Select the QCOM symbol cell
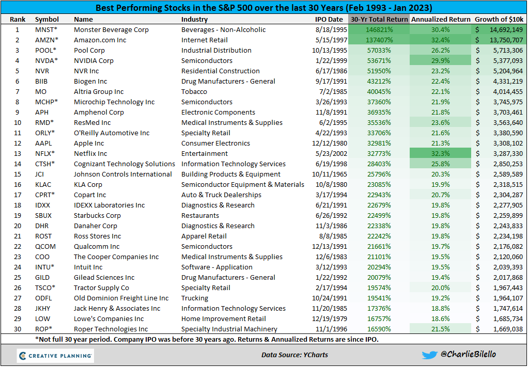The height and width of the screenshot is (367, 528). tap(45, 247)
